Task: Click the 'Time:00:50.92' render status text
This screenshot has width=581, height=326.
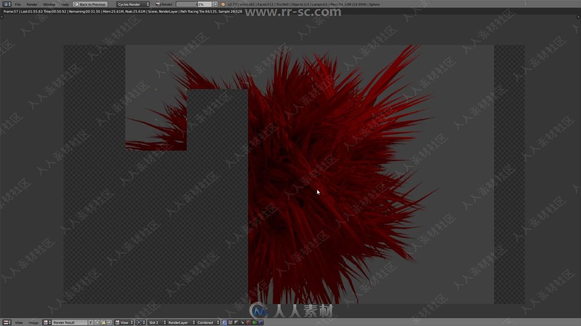Action: (55, 11)
